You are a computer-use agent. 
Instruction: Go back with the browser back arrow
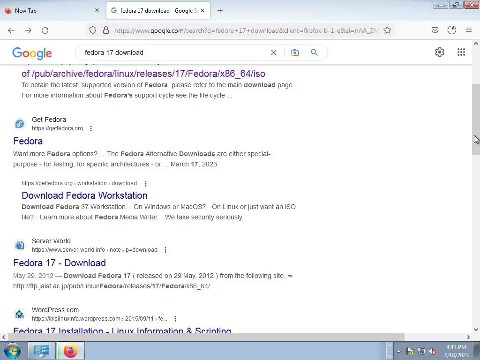(11, 30)
